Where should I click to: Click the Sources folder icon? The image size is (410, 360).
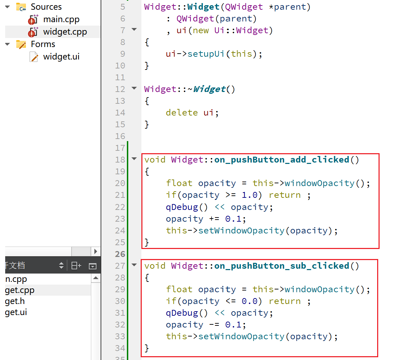tap(21, 7)
